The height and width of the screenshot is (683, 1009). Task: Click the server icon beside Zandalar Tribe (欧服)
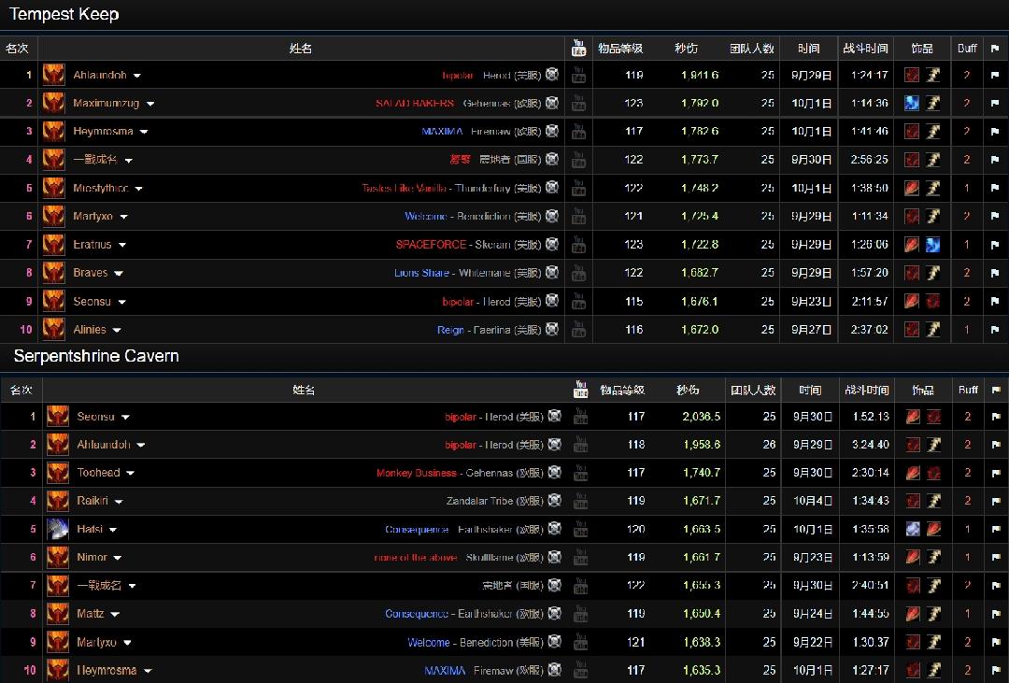coord(554,501)
